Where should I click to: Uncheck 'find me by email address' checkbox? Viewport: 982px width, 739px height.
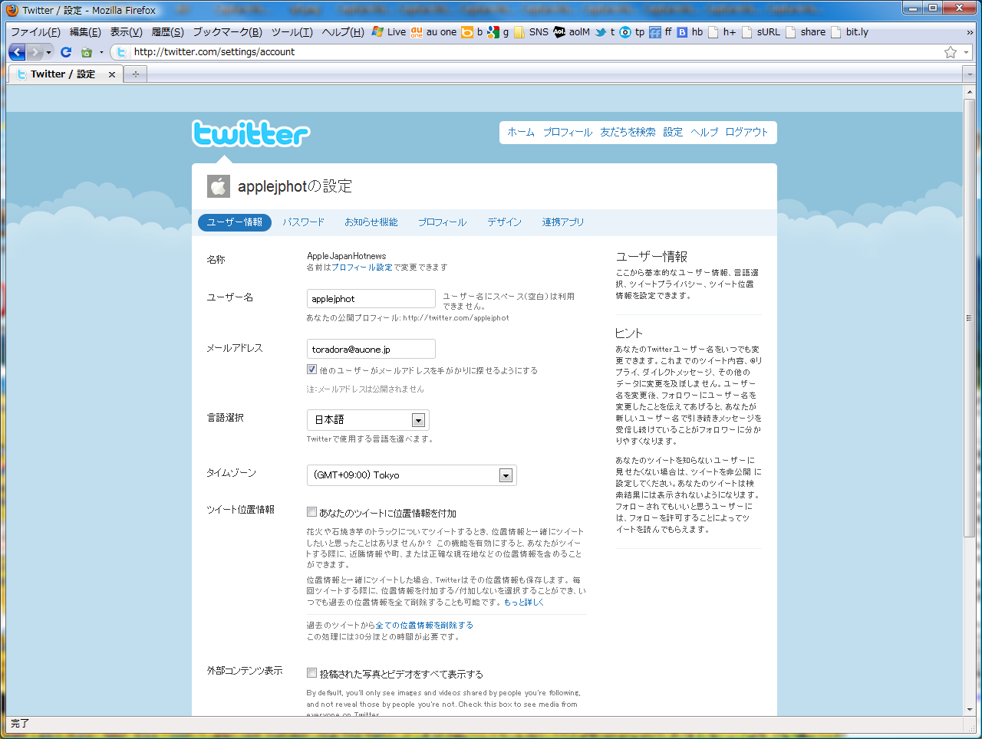click(311, 369)
